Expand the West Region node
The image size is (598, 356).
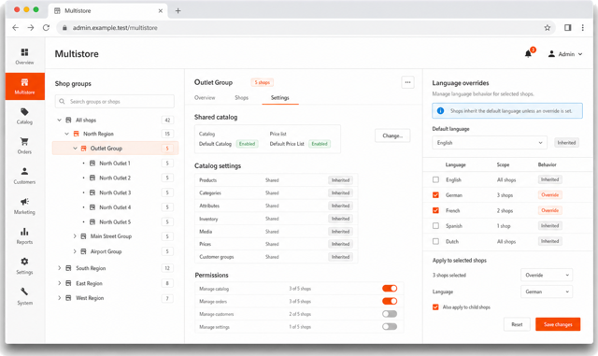[59, 298]
